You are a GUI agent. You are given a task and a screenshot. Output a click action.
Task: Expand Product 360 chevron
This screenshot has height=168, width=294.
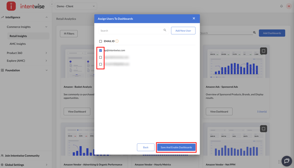pos(46,53)
